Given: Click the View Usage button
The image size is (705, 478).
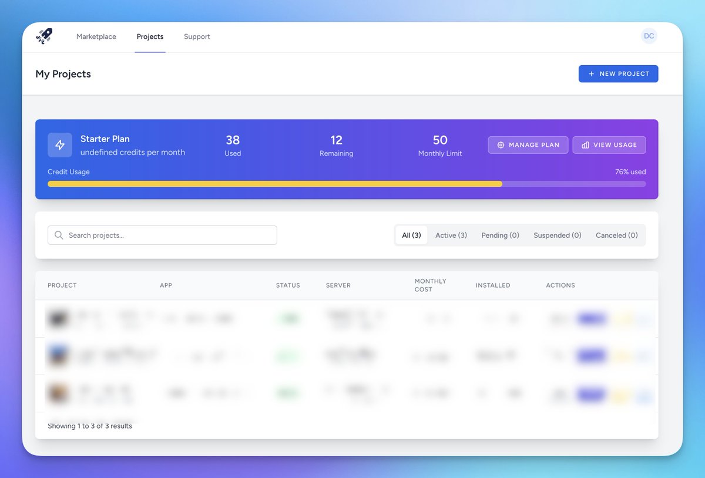Looking at the screenshot, I should tap(609, 145).
